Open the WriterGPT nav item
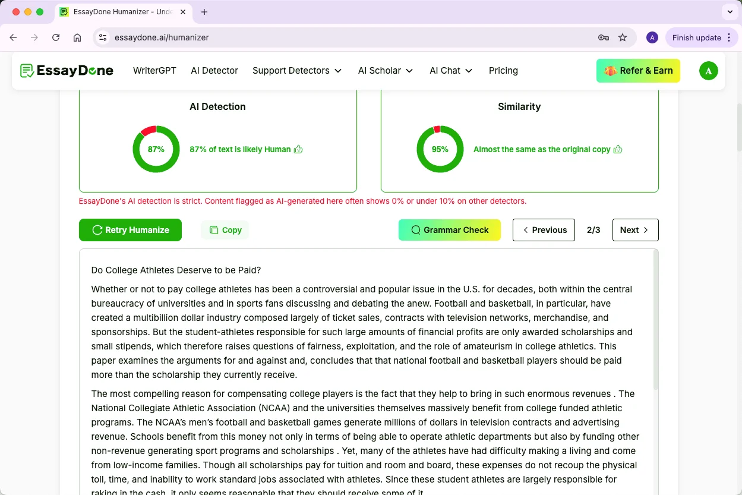The width and height of the screenshot is (742, 495). [154, 71]
